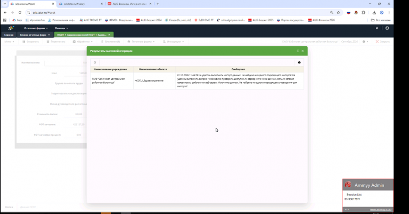Click the Russian flag extension icon
409x214 pixels.
348,13
